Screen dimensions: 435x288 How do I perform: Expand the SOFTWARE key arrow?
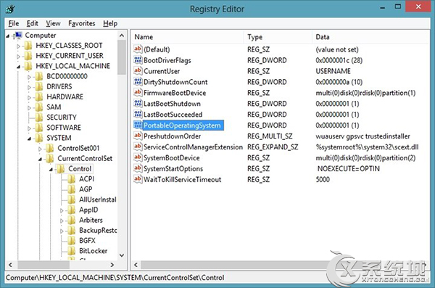29,128
